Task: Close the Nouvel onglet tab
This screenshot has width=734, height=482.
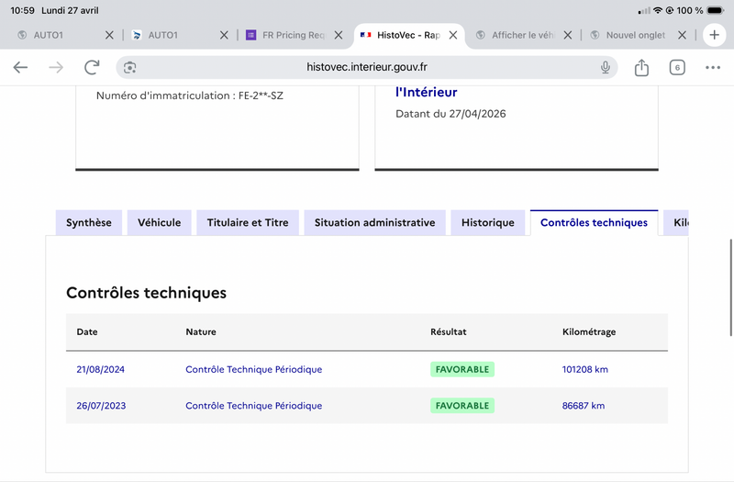Action: point(682,35)
